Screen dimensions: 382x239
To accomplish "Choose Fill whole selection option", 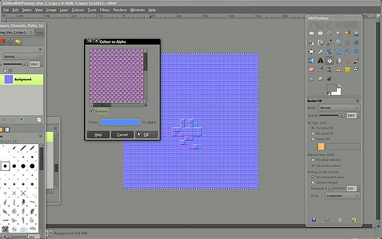I will pyautogui.click(x=313, y=160).
